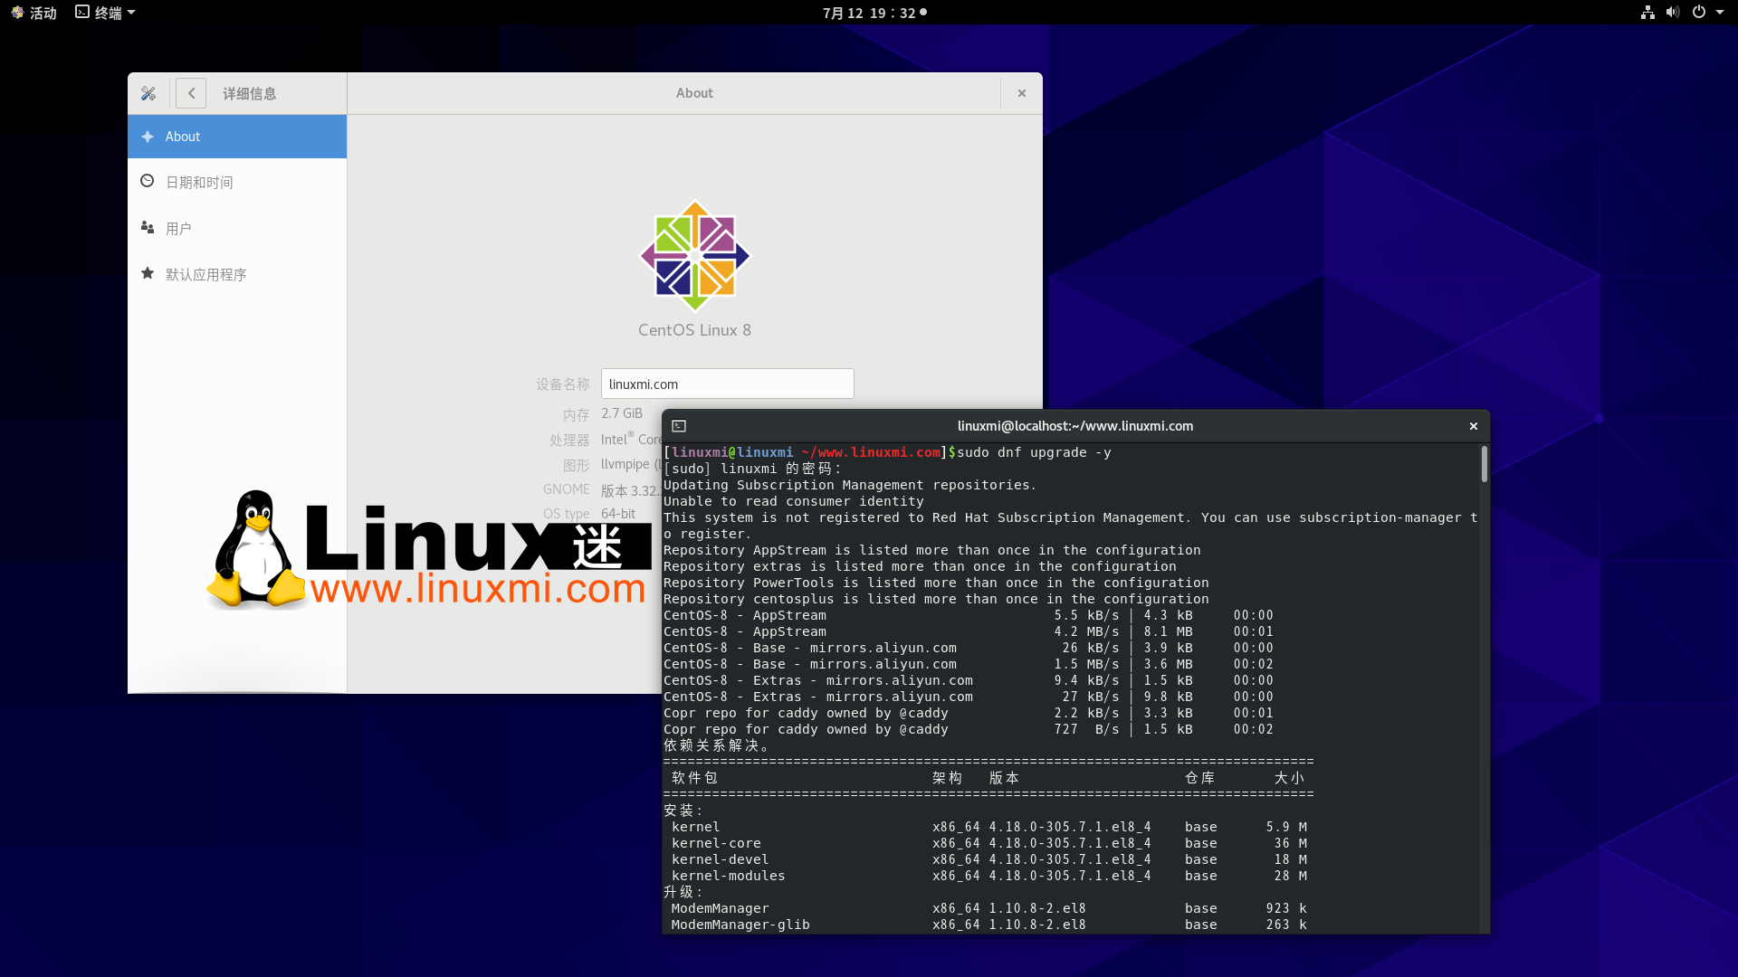The height and width of the screenshot is (977, 1738).
Task: Click the users icon in the sidebar
Action: coord(148,227)
